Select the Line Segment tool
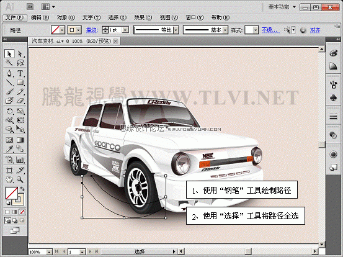The image size is (343, 257). pyautogui.click(x=9, y=83)
